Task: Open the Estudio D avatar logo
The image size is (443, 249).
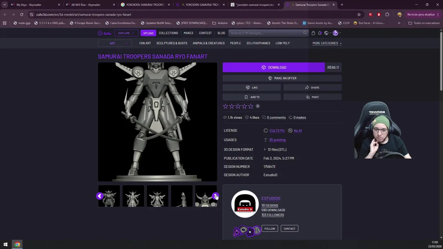Action: tap(245, 204)
